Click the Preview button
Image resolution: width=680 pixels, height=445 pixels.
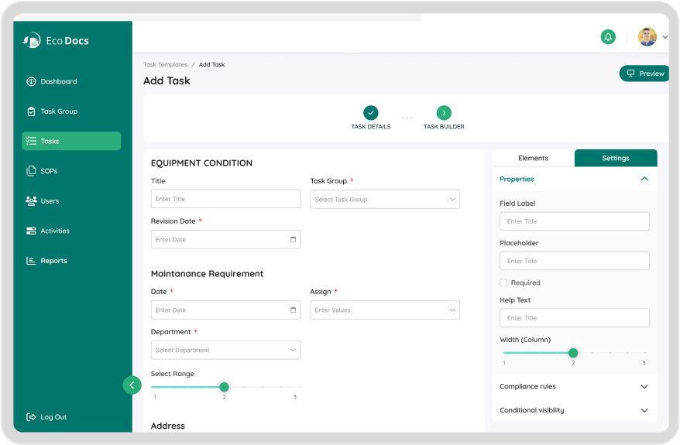(644, 74)
